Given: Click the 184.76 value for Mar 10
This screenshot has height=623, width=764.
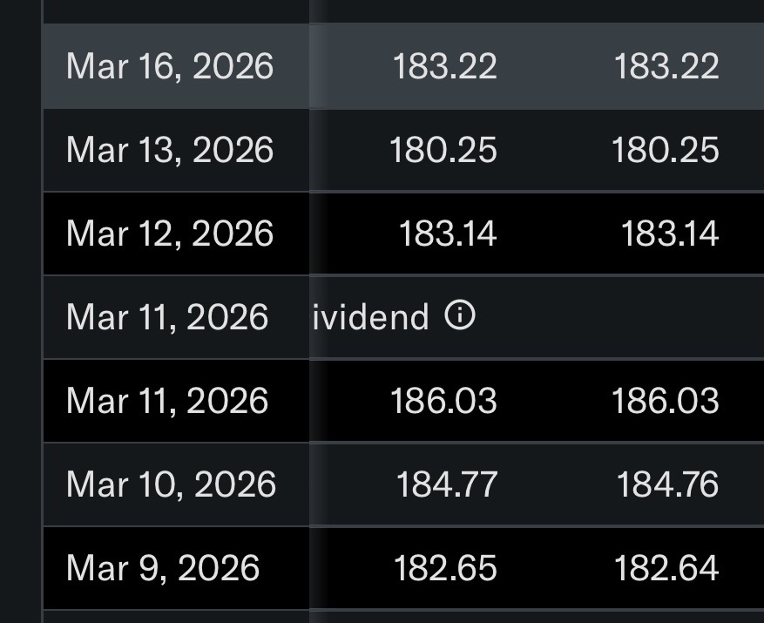Looking at the screenshot, I should [667, 484].
